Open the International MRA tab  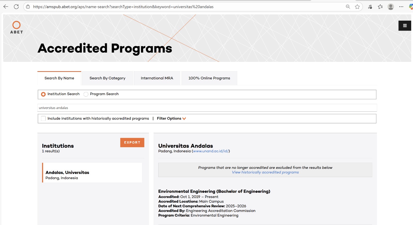(157, 78)
